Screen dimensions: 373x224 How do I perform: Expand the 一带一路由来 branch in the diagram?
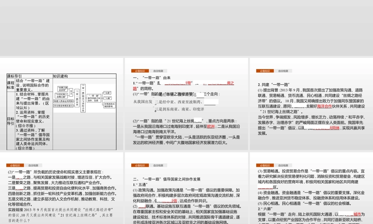(x=77, y=98)
